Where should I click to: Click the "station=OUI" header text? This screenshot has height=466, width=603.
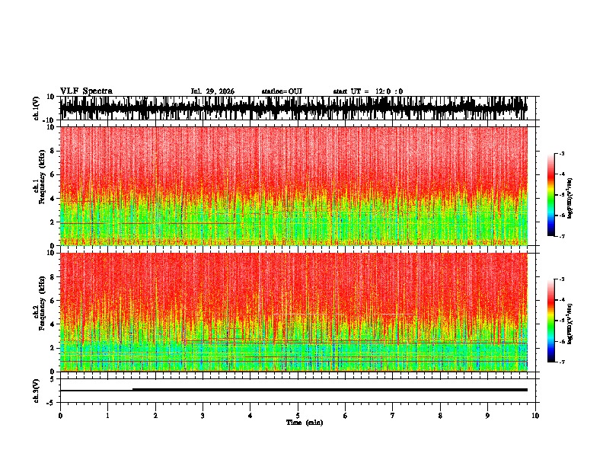282,91
